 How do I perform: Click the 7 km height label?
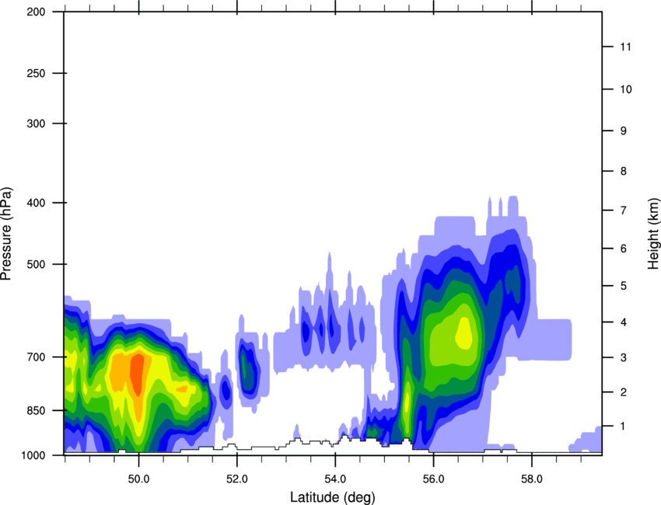coord(624,211)
